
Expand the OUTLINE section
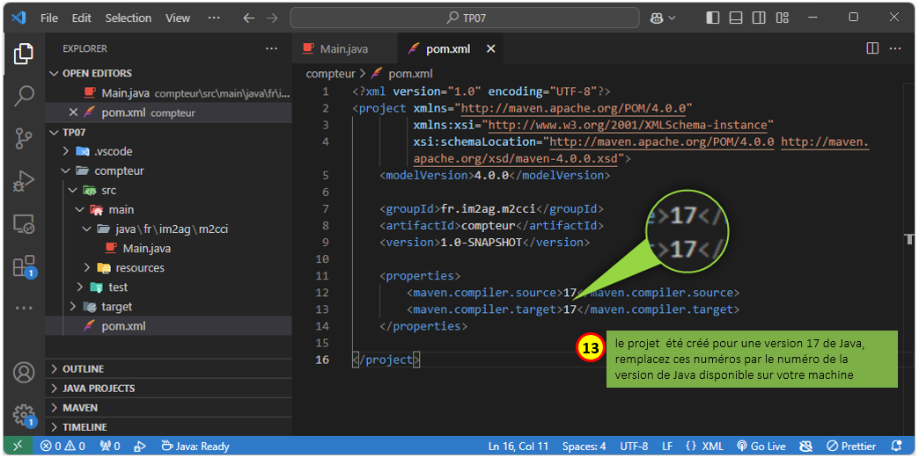pyautogui.click(x=83, y=369)
